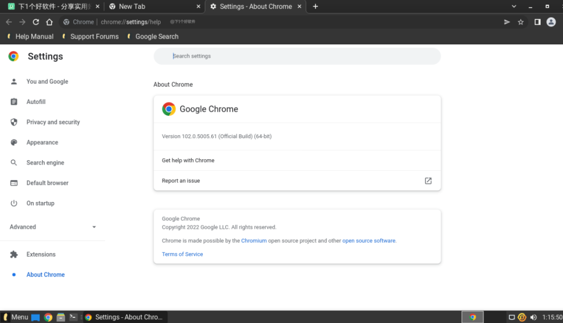
Task: Open the Terms of Service link
Action: (x=182, y=254)
